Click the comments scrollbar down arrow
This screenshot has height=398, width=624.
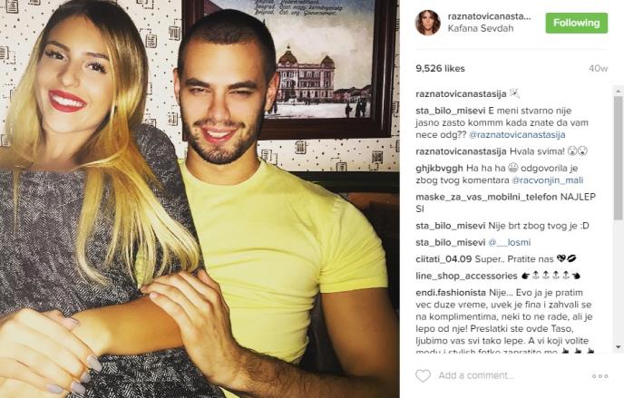click(x=618, y=347)
